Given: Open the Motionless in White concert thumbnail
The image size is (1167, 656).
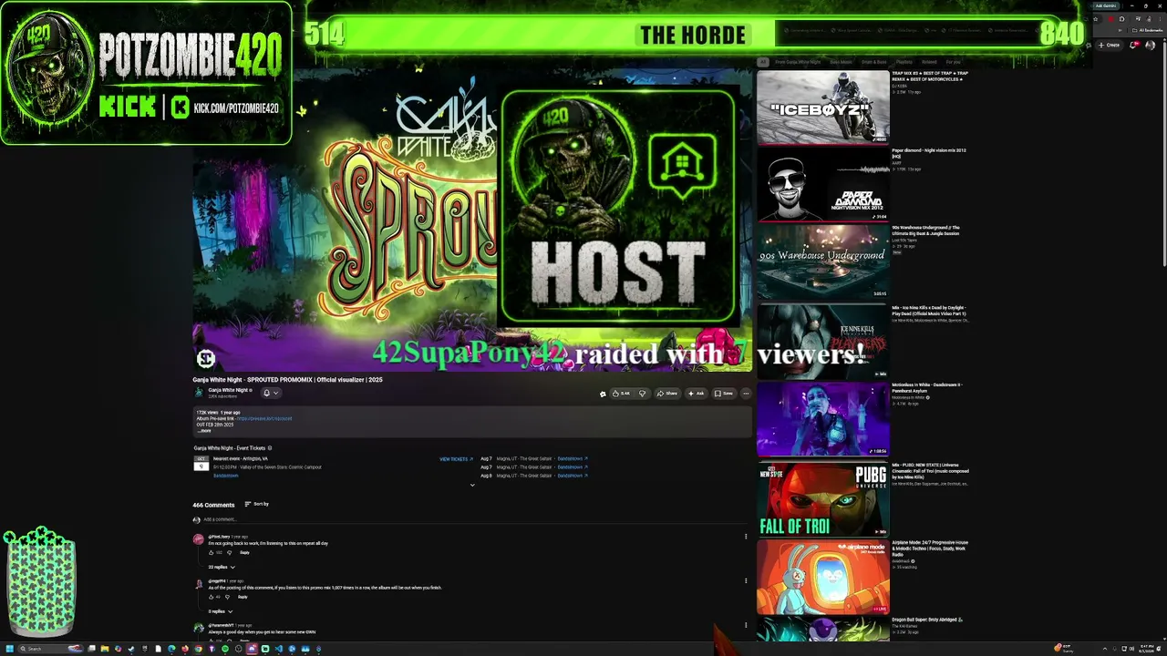Looking at the screenshot, I should [x=823, y=419].
